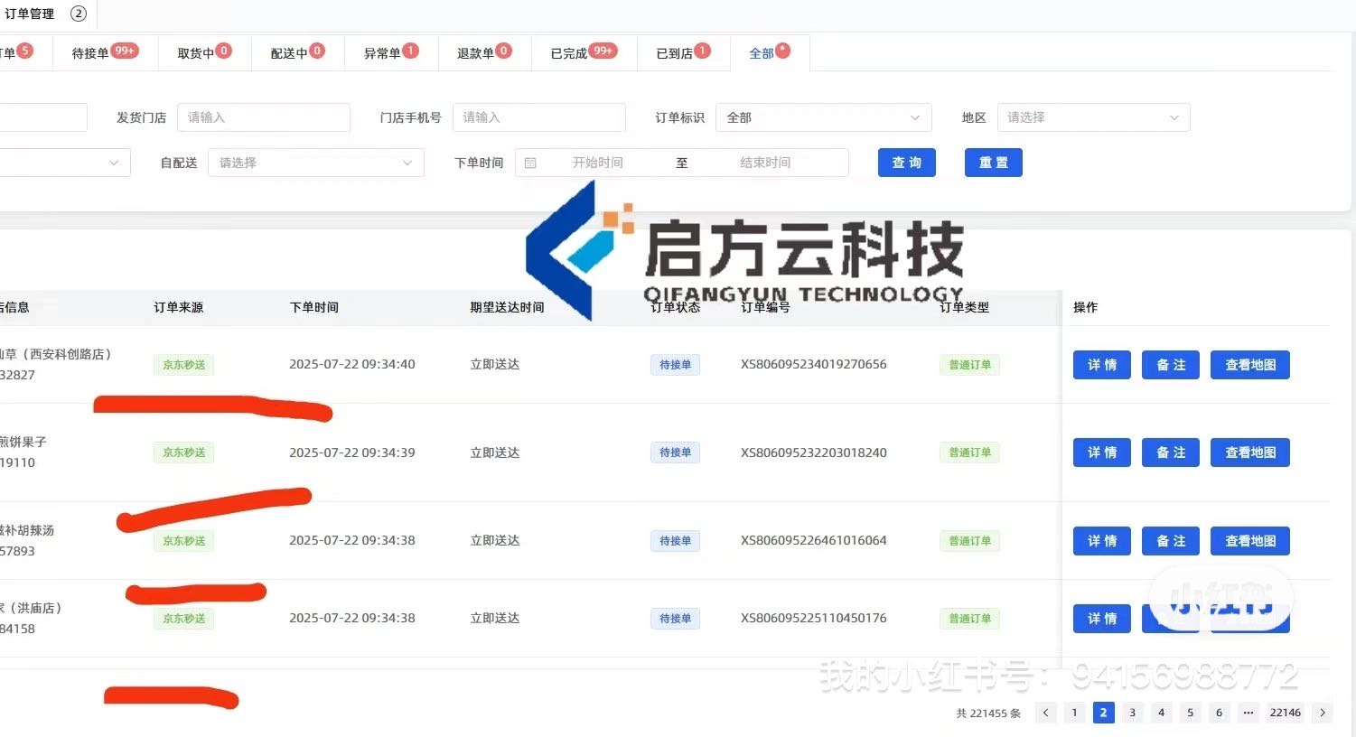Open 详情 for order XS806095226461016064

pos(1102,541)
